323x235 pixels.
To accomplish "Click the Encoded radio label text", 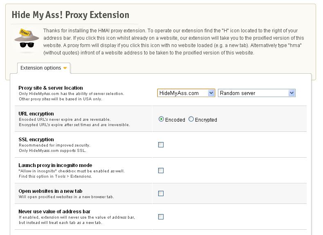I will click(175, 120).
